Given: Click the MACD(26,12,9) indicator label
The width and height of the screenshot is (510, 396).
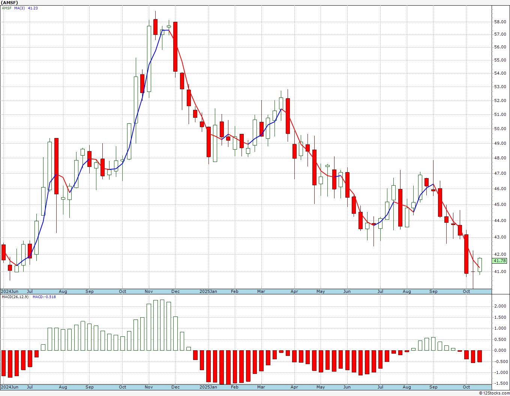Looking at the screenshot, I should tap(15, 297).
